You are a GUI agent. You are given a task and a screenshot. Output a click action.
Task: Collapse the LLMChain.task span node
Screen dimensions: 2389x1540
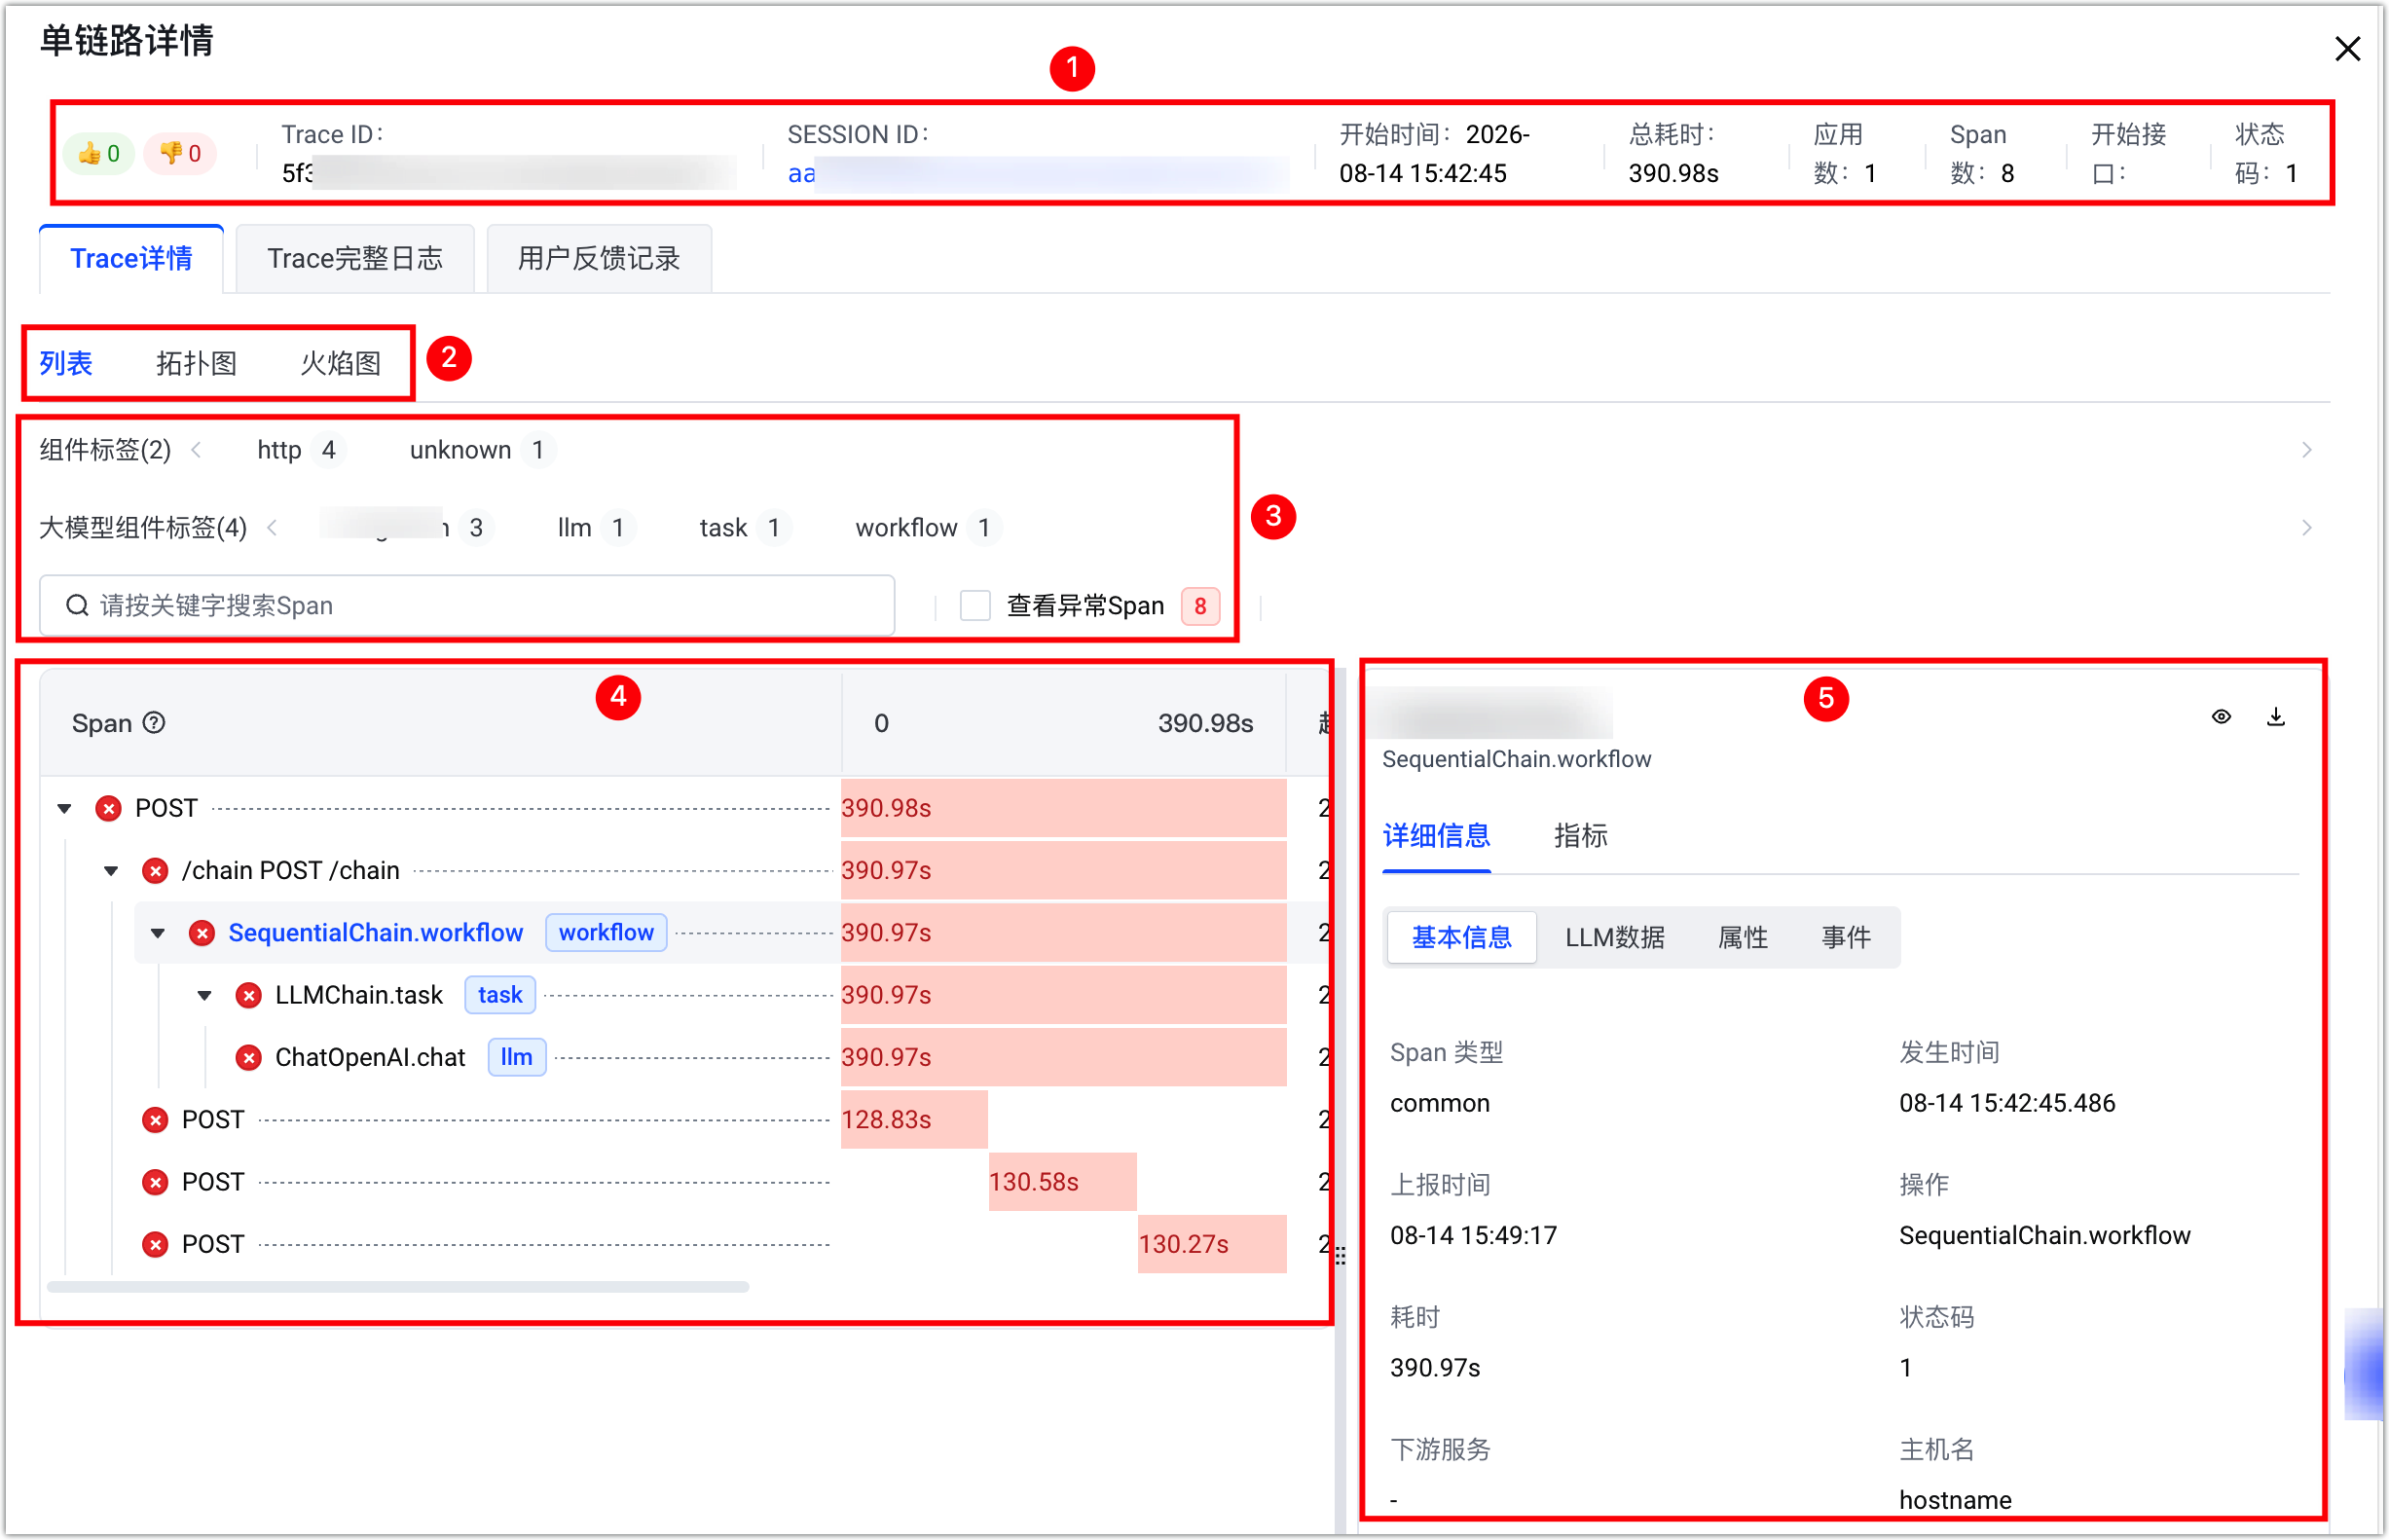pyautogui.click(x=205, y=995)
